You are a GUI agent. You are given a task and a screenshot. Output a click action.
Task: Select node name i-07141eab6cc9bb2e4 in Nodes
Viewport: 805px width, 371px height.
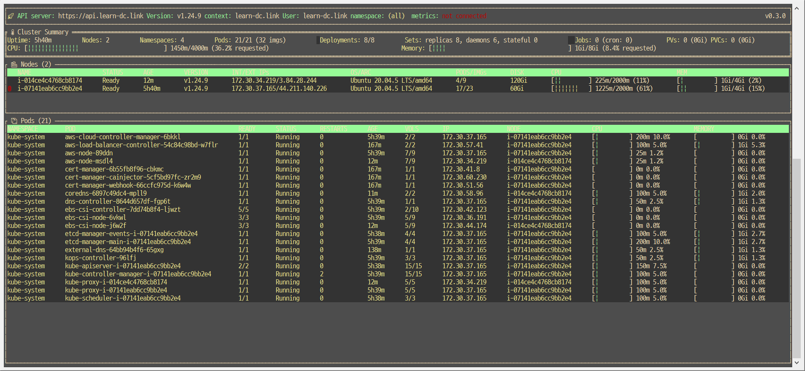pos(50,89)
